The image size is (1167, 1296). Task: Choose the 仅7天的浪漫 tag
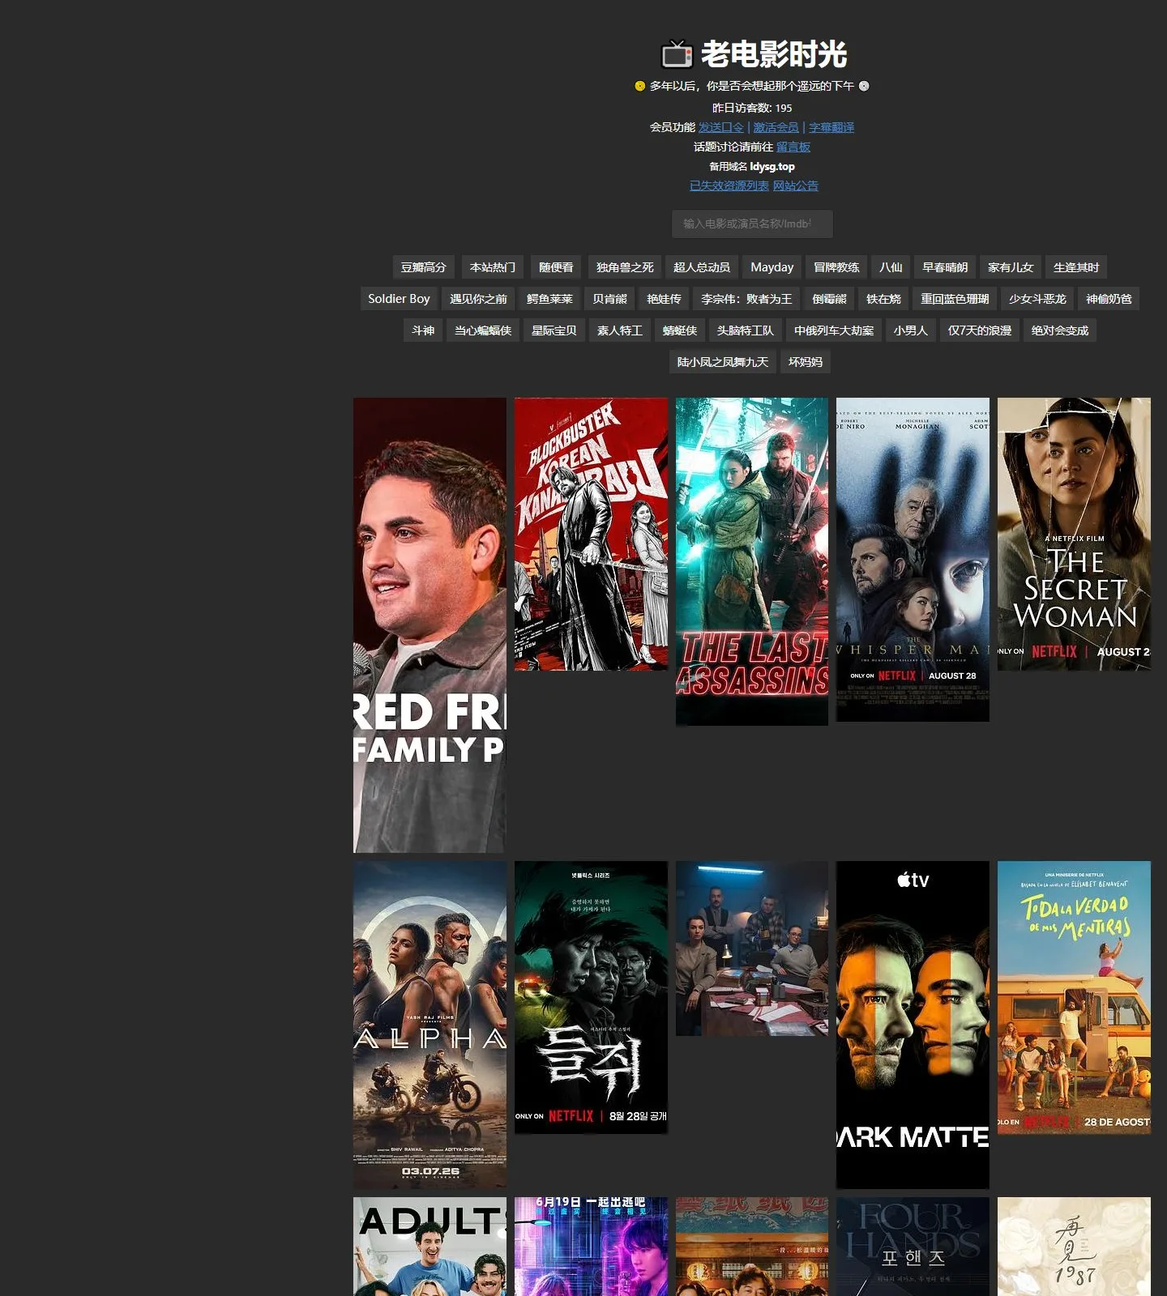(x=980, y=330)
